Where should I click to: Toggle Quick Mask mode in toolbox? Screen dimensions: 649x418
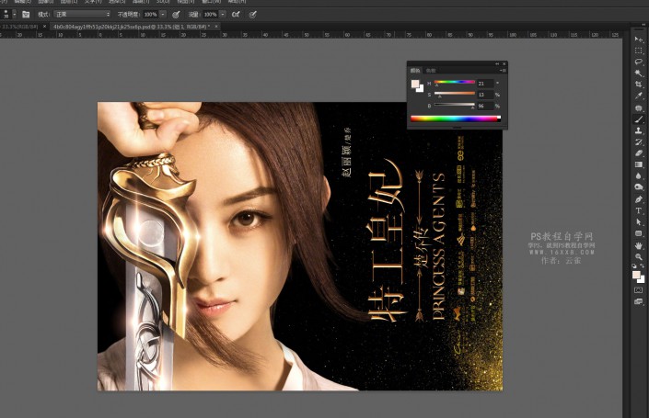click(x=639, y=290)
